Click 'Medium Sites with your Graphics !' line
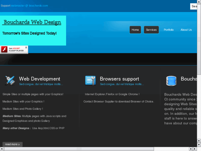The image size is (201, 151). click(23, 101)
